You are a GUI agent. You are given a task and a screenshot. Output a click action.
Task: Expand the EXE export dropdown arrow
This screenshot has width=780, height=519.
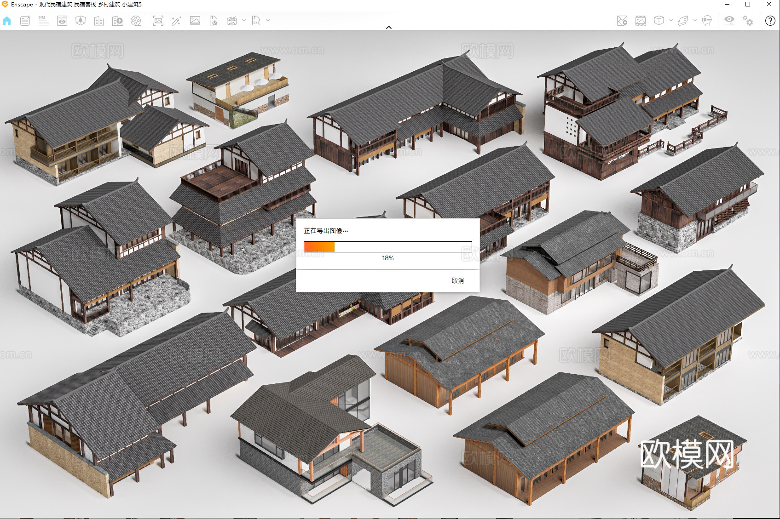coord(268,21)
